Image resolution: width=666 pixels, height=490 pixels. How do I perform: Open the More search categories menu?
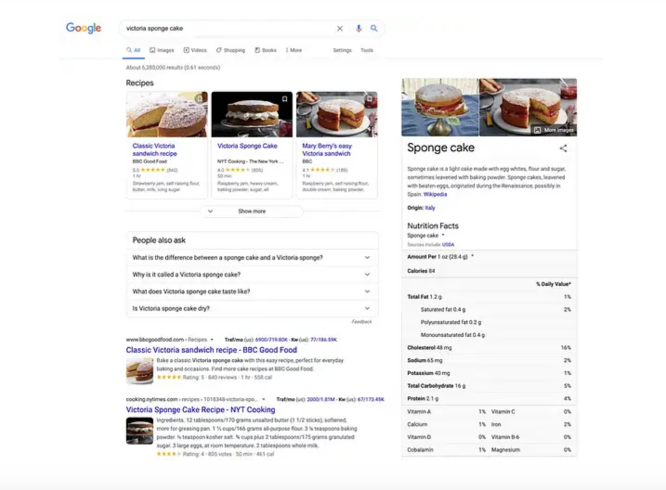[294, 50]
